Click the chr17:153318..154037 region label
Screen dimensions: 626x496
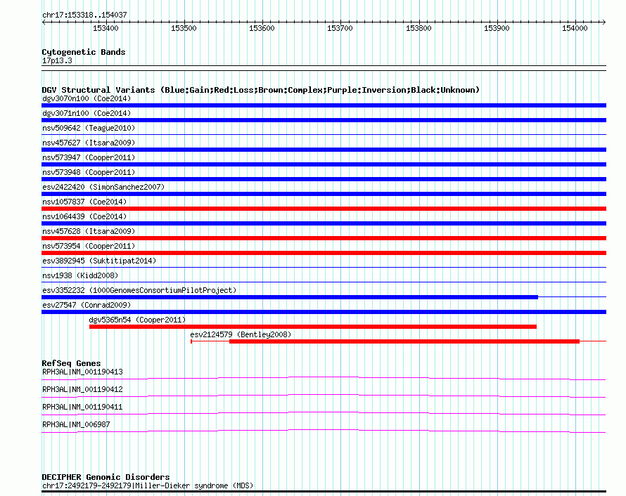(x=84, y=15)
